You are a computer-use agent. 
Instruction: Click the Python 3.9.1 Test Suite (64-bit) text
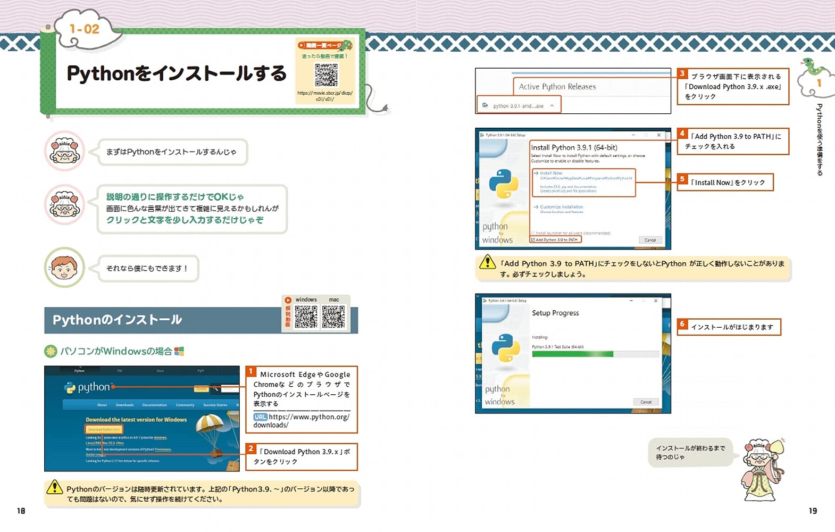pyautogui.click(x=557, y=346)
